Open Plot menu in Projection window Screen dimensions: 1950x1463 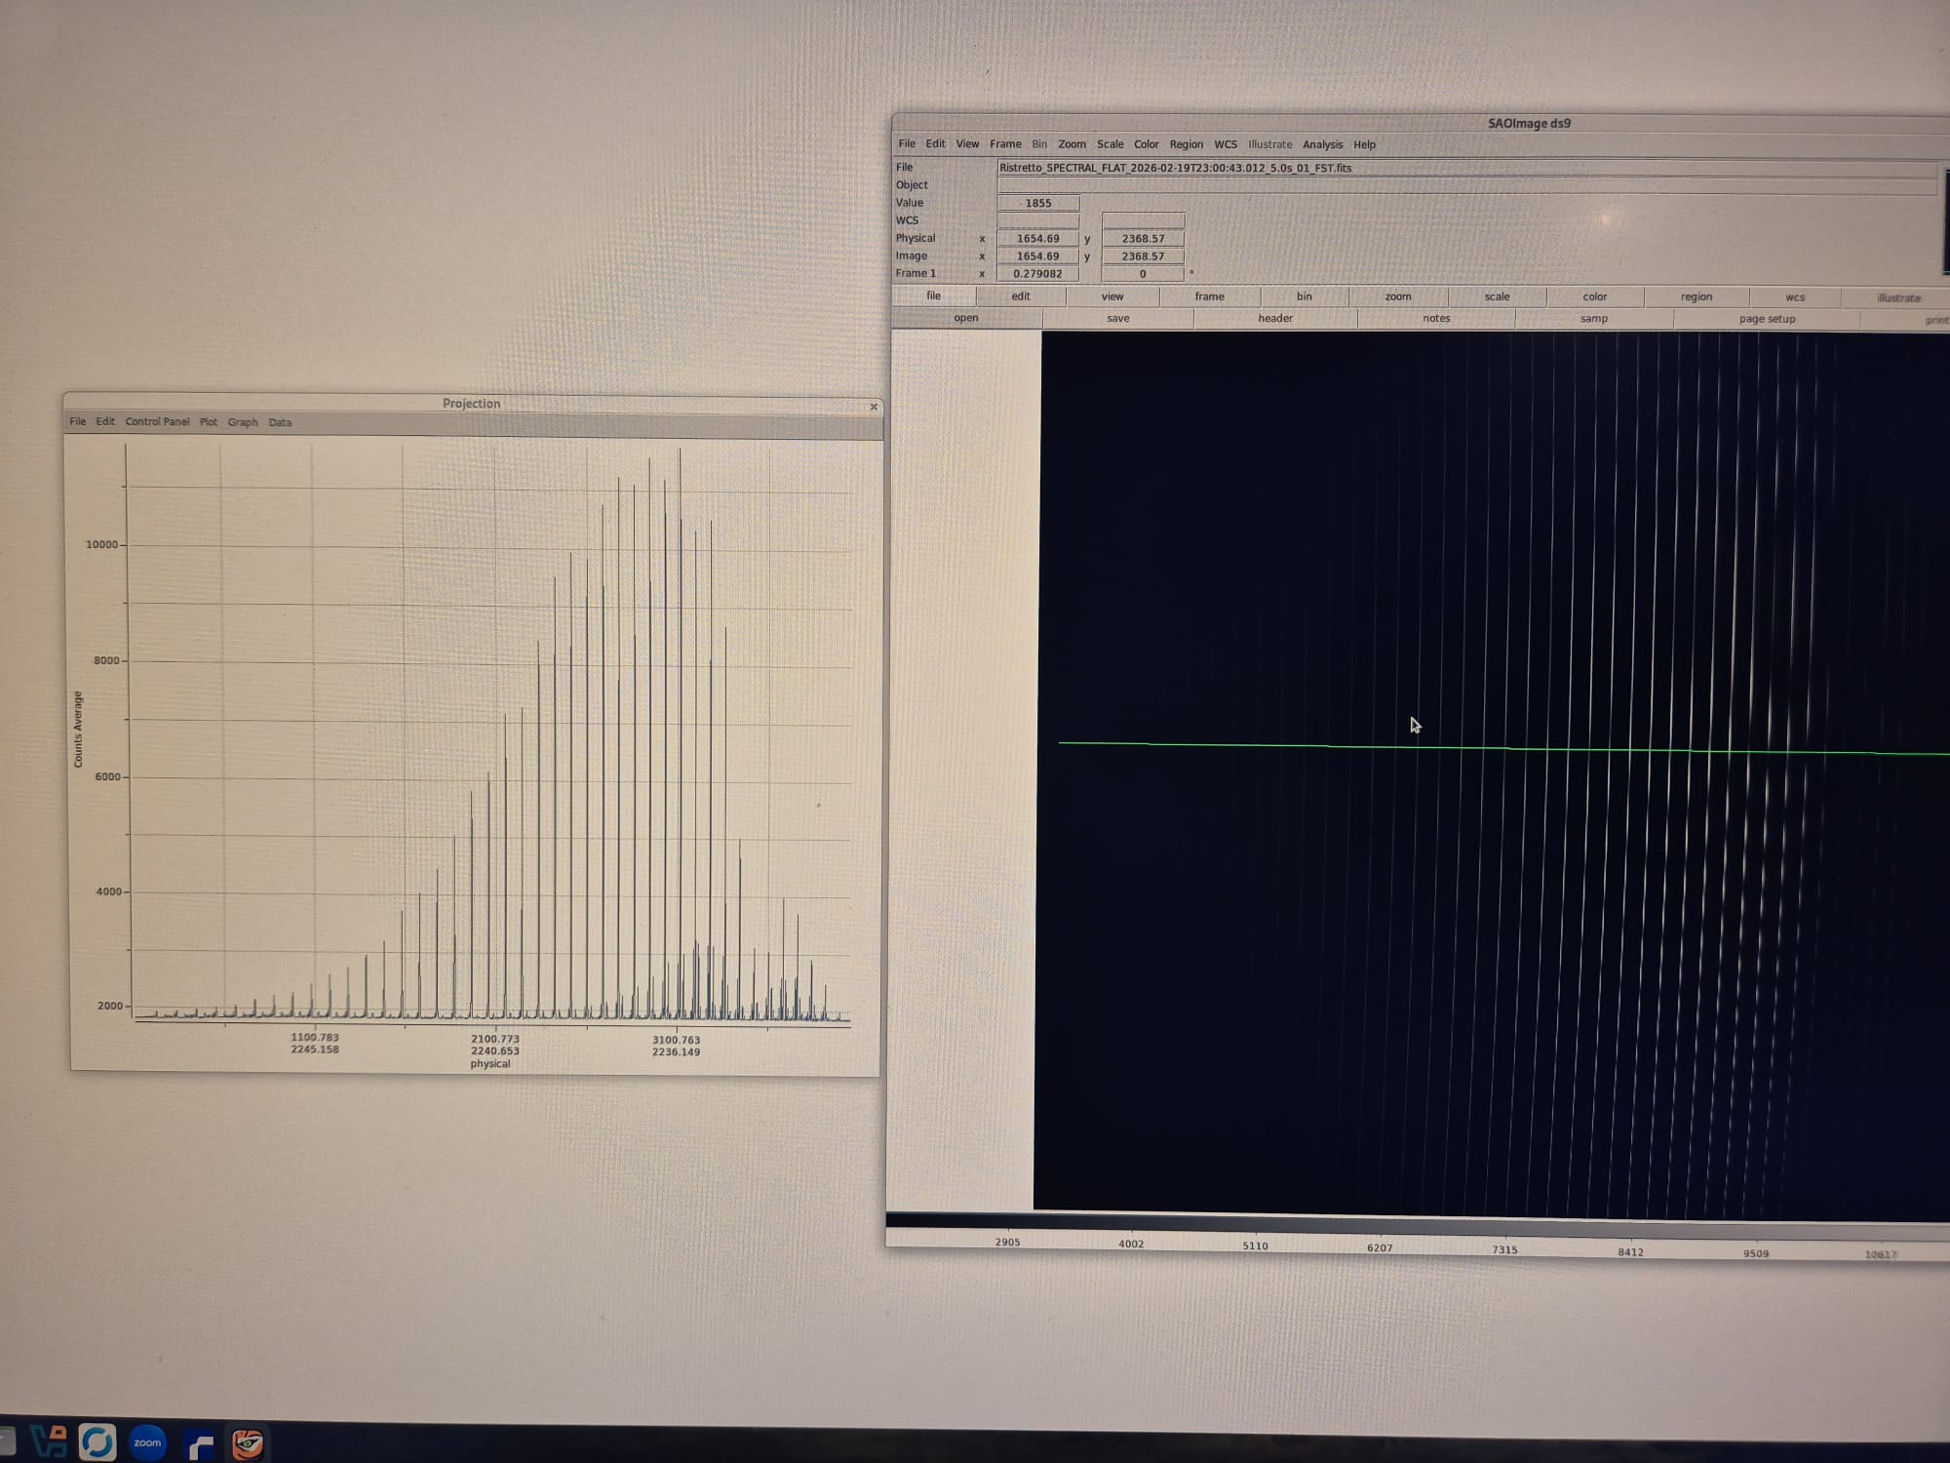209,422
